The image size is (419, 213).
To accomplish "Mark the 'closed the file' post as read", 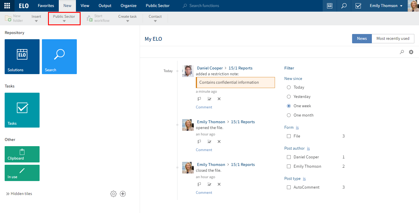I will [x=209, y=185].
